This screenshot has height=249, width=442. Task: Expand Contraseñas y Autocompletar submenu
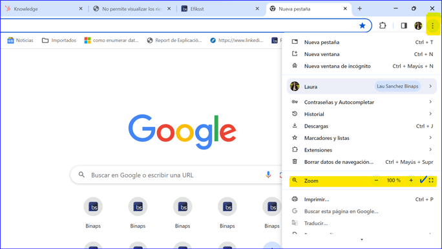click(x=362, y=102)
